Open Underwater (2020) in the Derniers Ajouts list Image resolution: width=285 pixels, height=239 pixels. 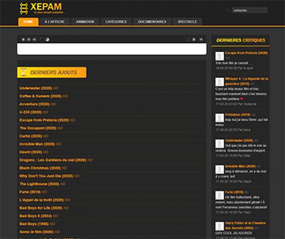tap(35, 88)
